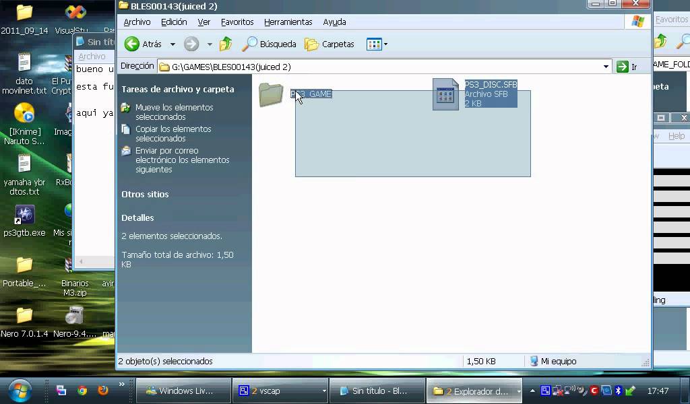690x404 pixels.
Task: Click Enviar por correo electrónico link
Action: tap(182, 160)
